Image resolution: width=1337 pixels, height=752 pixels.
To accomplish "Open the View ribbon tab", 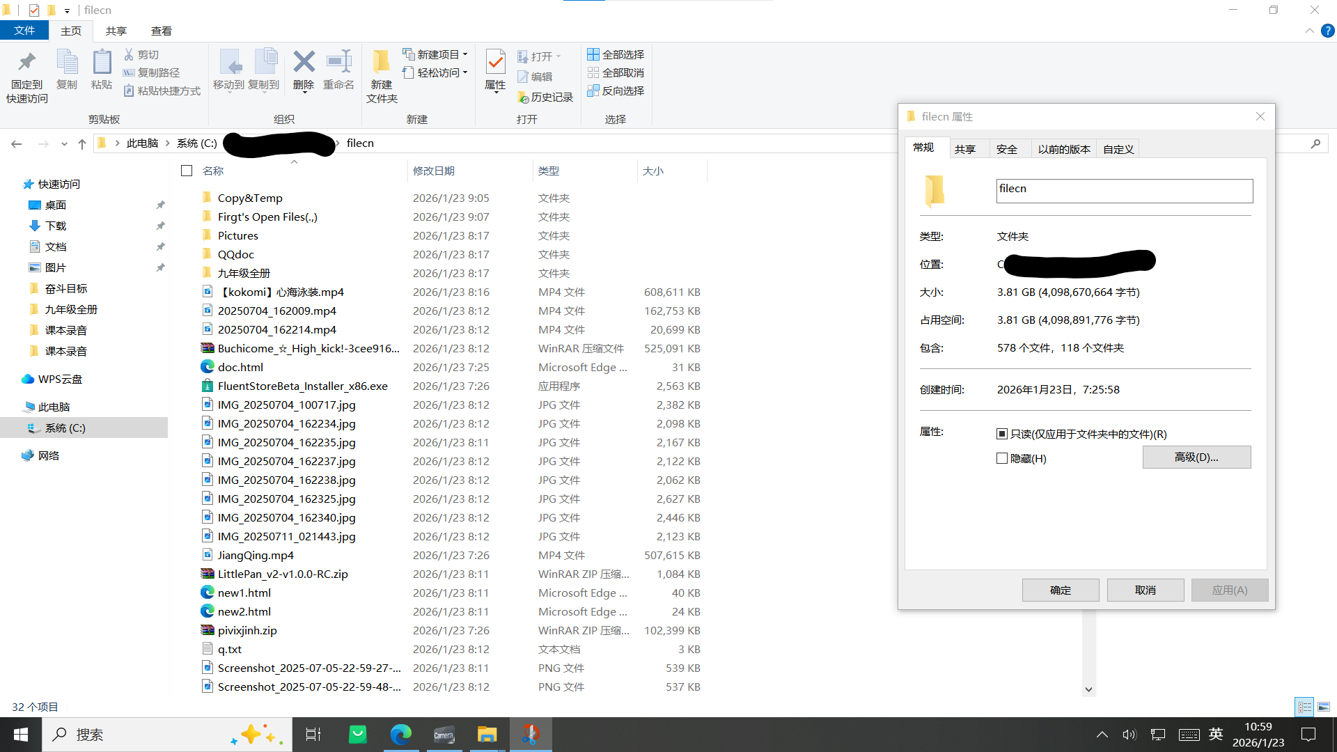I will pos(161,31).
